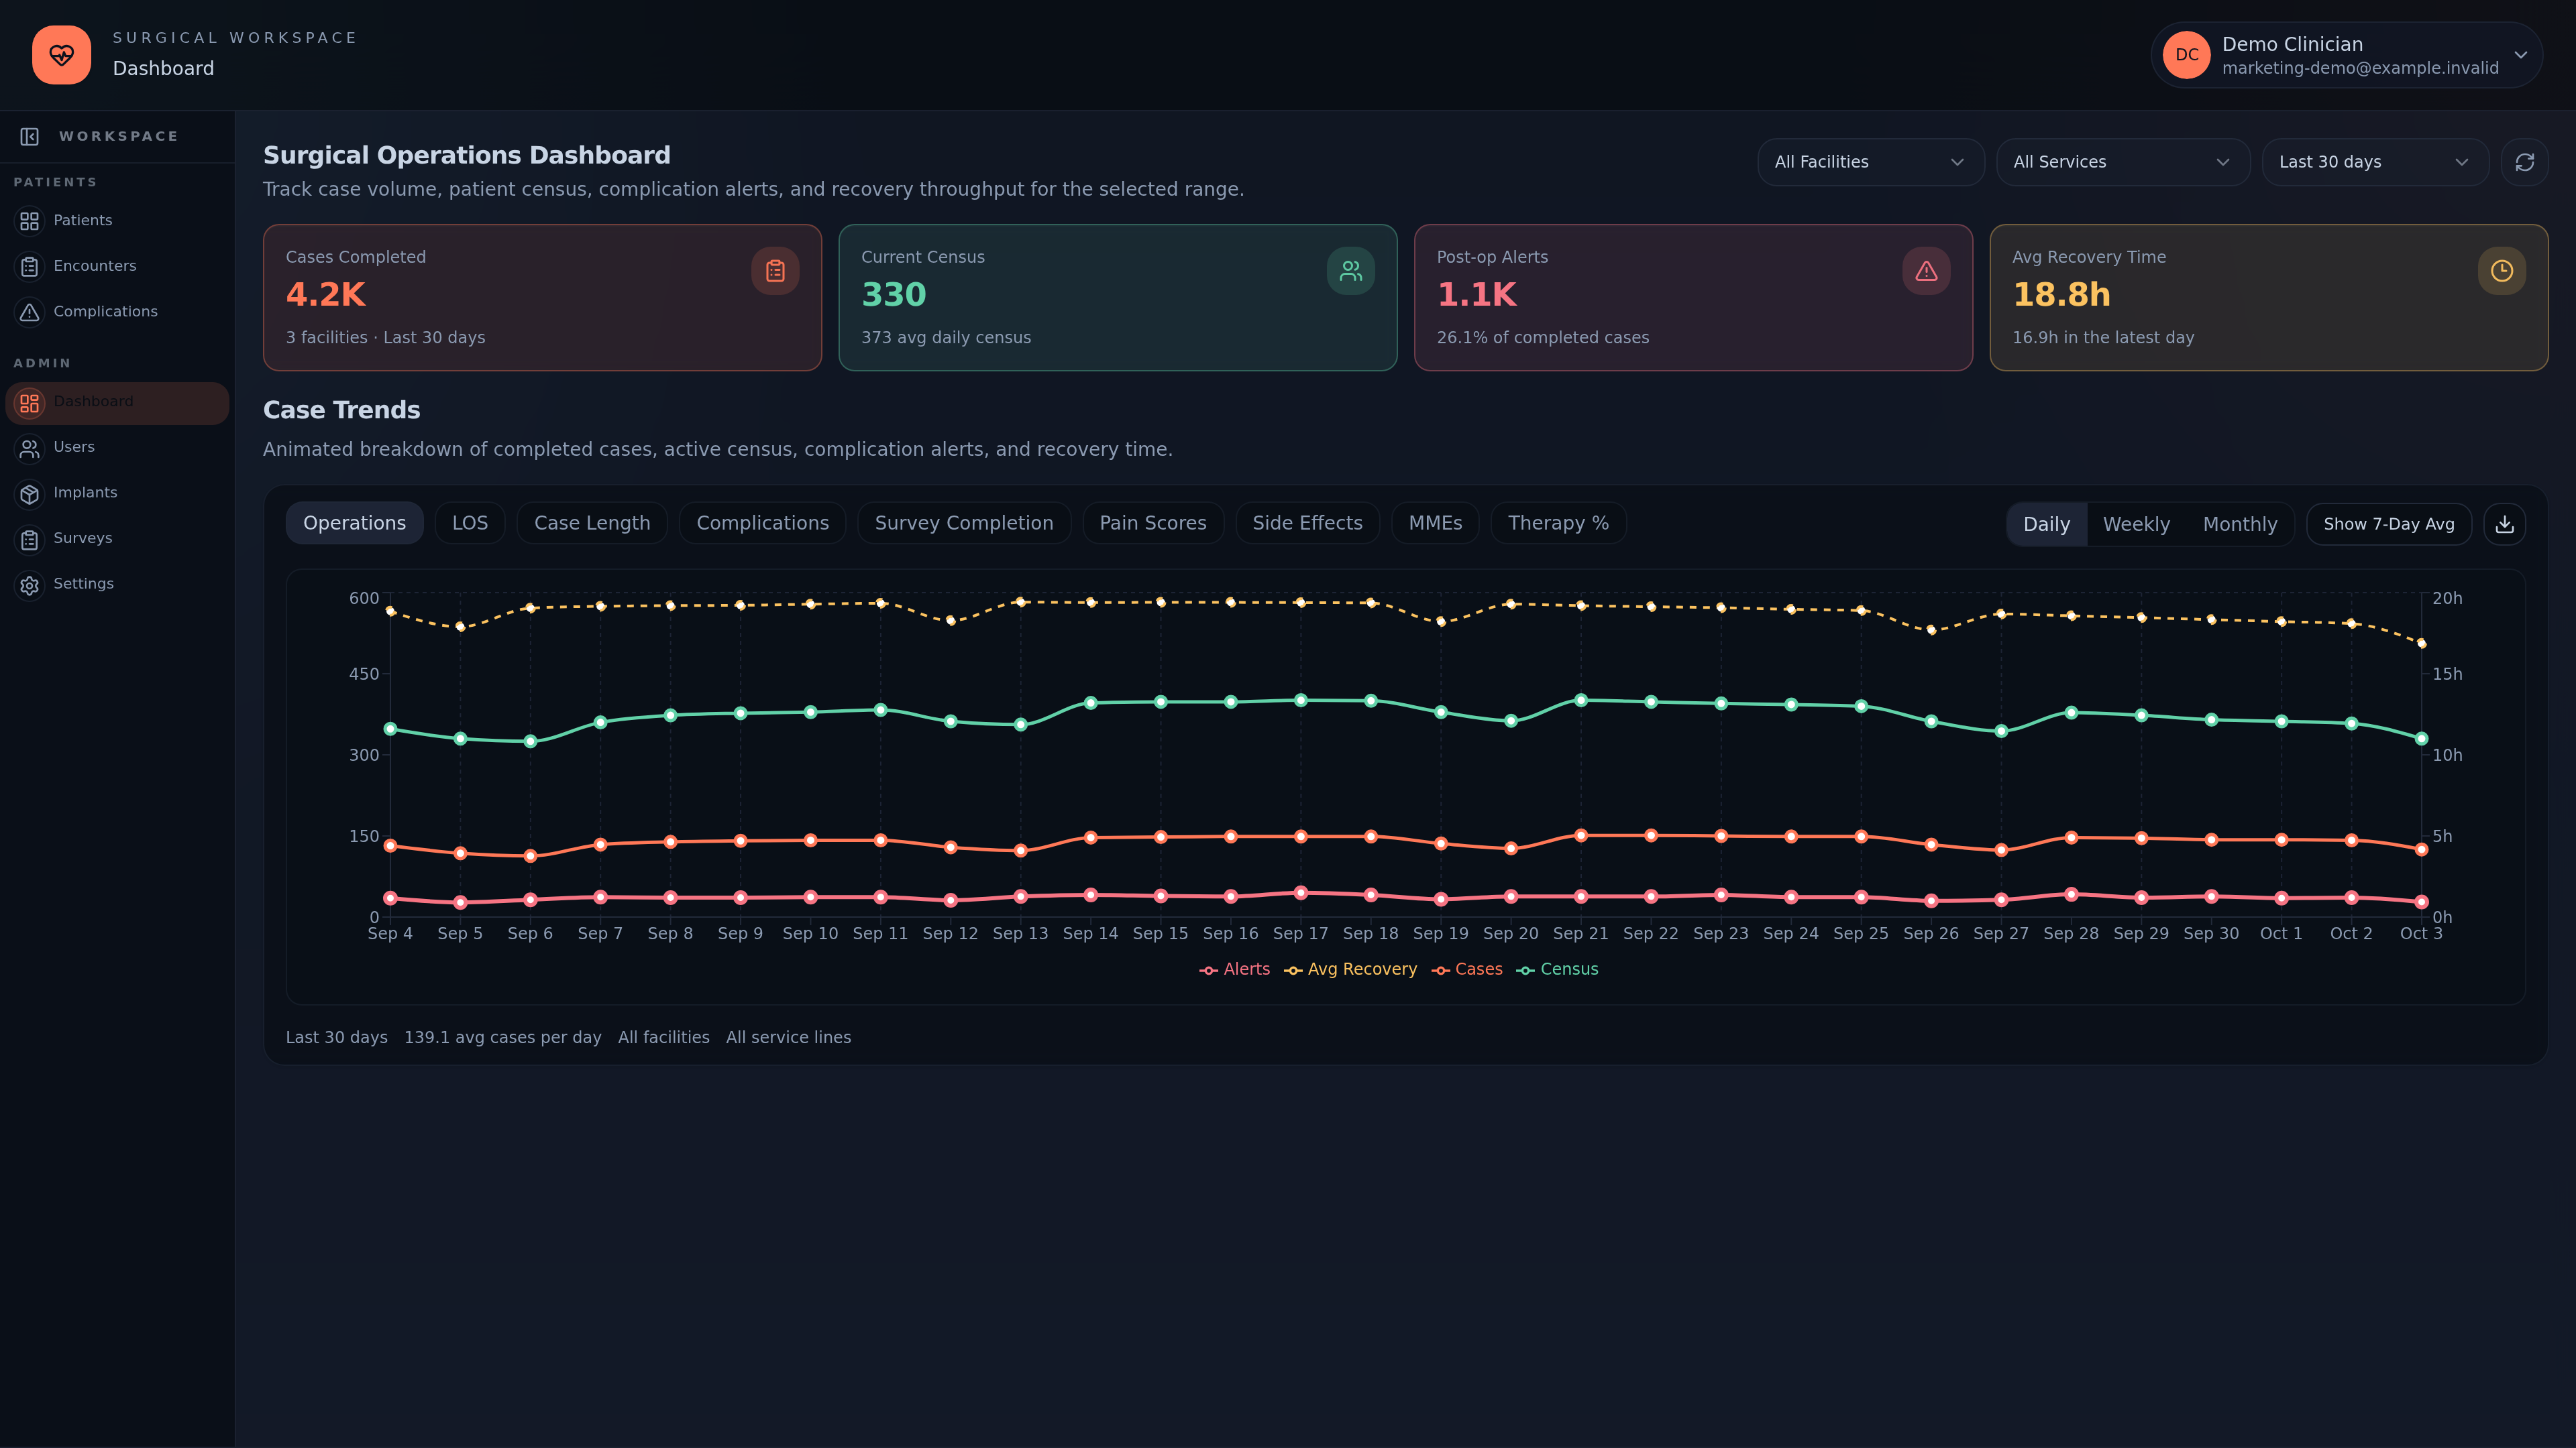This screenshot has height=1448, width=2576.
Task: Switch chart granularity to Daily
Action: pos(2047,525)
